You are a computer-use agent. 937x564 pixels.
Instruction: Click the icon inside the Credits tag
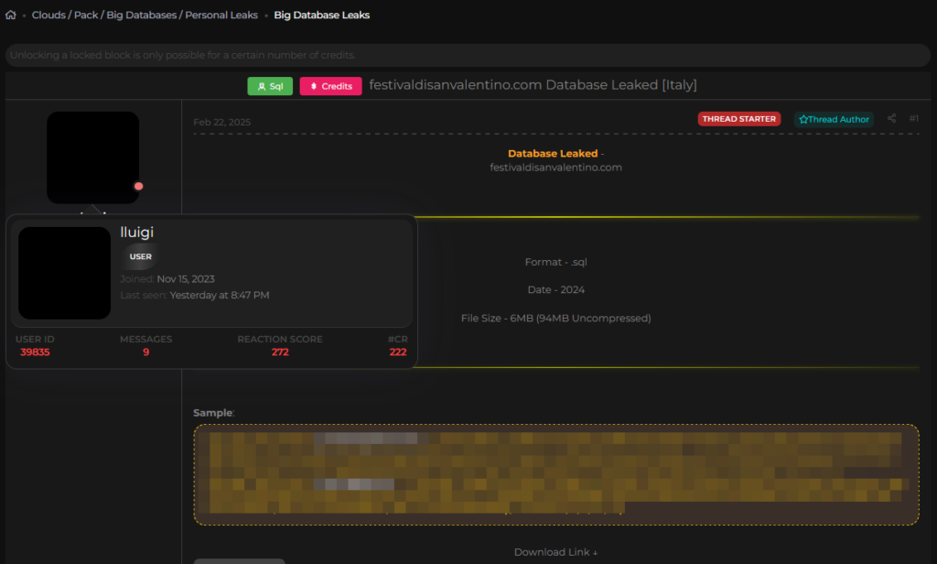(313, 86)
